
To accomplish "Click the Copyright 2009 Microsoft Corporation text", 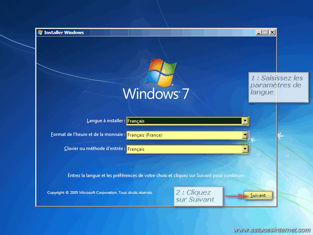I will click(x=100, y=193).
